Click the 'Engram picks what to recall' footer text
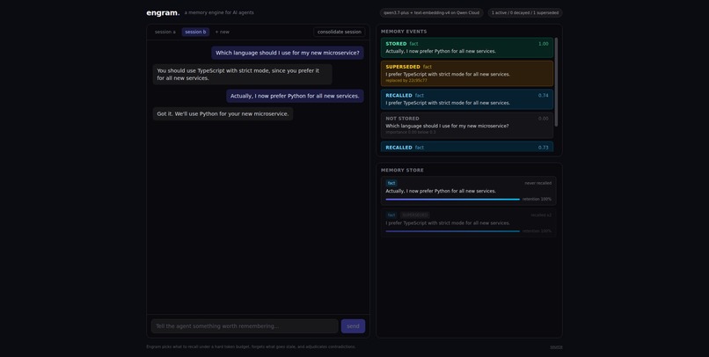This screenshot has width=709, height=357. point(251,347)
